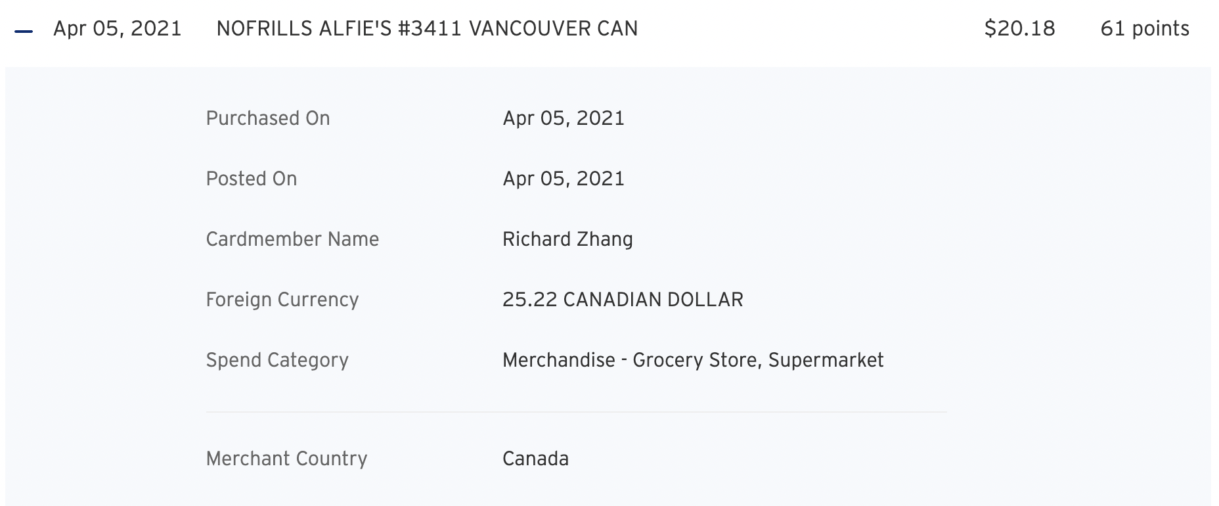Screen dimensions: 1219x506
Task: Click the Richard Zhang cardmember name
Action: (x=567, y=239)
